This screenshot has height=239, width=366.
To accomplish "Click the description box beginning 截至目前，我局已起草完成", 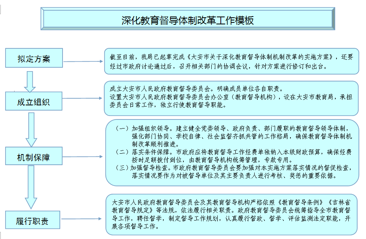I will [231, 61].
